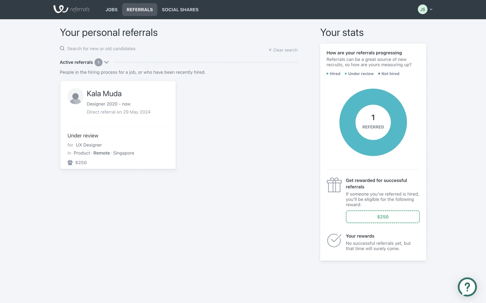The height and width of the screenshot is (303, 486).
Task: Open the help question mark widget
Action: [x=467, y=287]
